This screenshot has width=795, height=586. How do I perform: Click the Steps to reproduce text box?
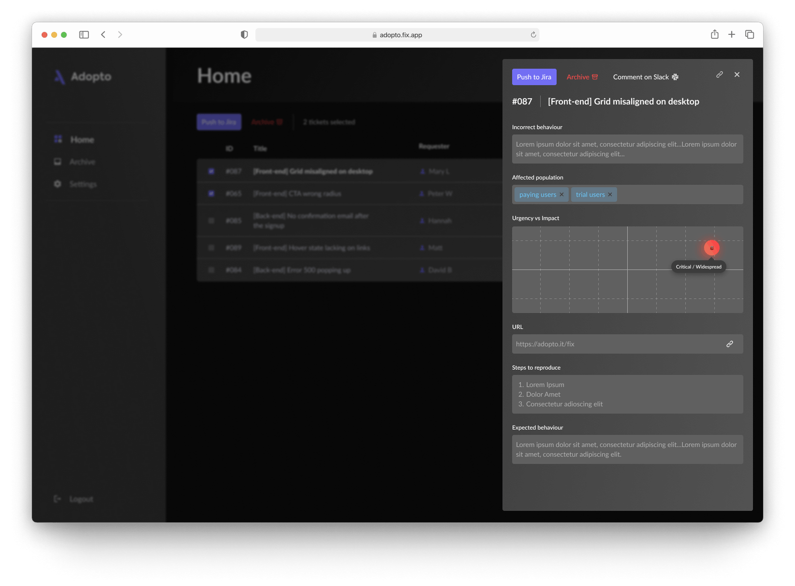point(628,394)
